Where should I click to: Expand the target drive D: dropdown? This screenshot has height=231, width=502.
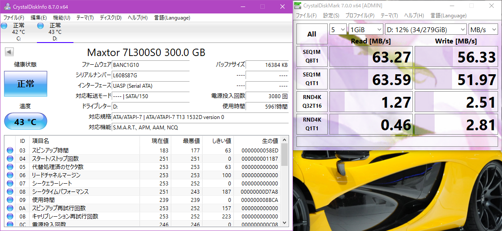426,30
